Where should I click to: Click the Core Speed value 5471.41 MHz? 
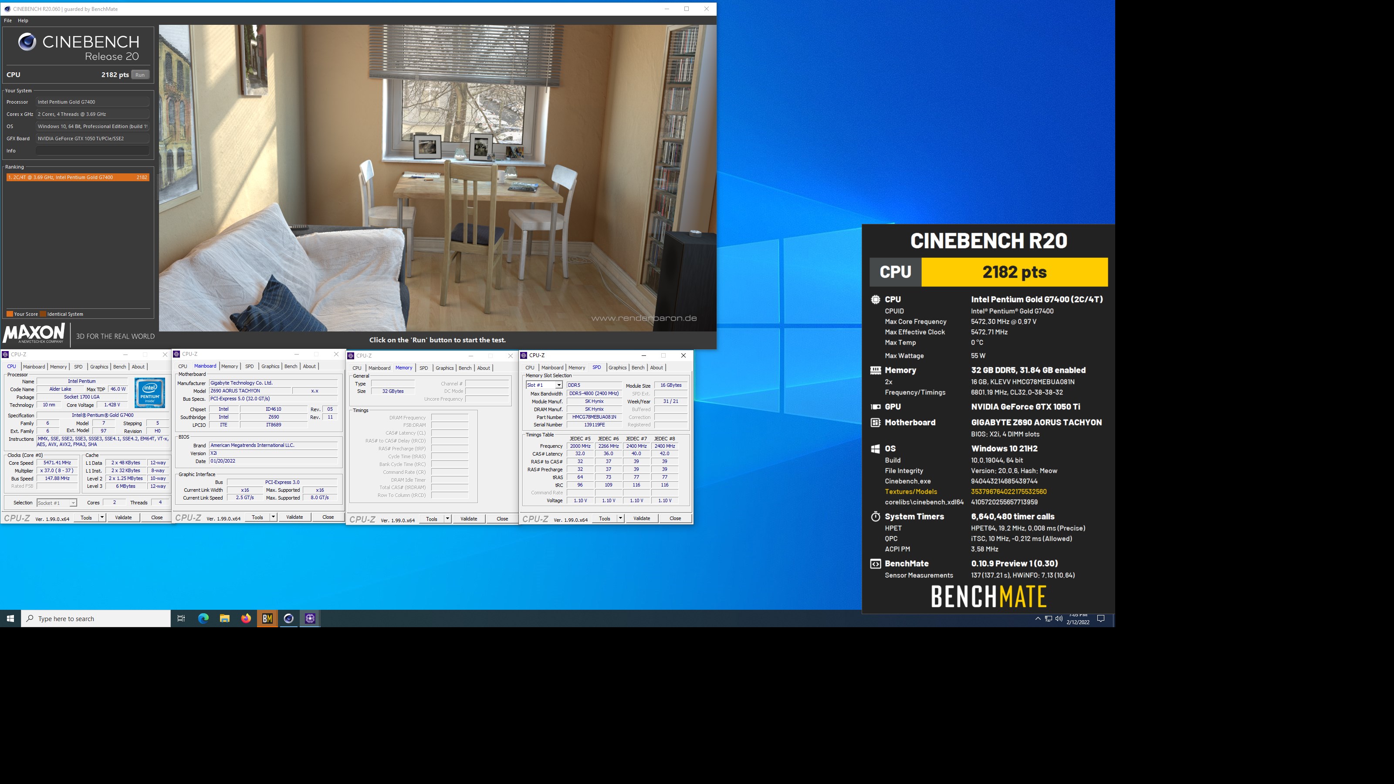tap(58, 463)
